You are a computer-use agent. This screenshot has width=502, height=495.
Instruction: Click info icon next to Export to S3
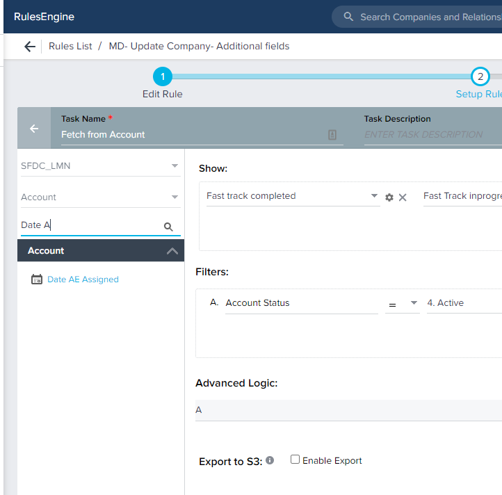[x=270, y=460]
